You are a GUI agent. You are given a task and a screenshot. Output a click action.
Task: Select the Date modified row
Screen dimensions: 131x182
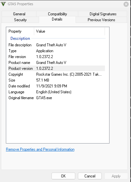click(x=56, y=86)
